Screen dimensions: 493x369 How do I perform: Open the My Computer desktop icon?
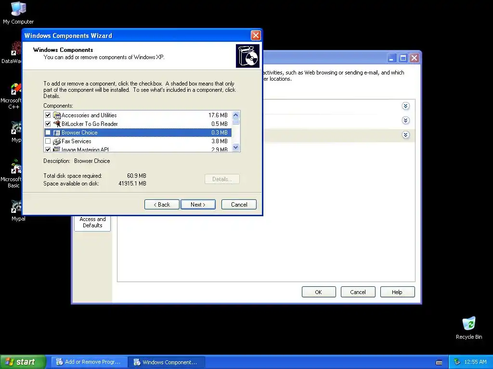coord(18,12)
